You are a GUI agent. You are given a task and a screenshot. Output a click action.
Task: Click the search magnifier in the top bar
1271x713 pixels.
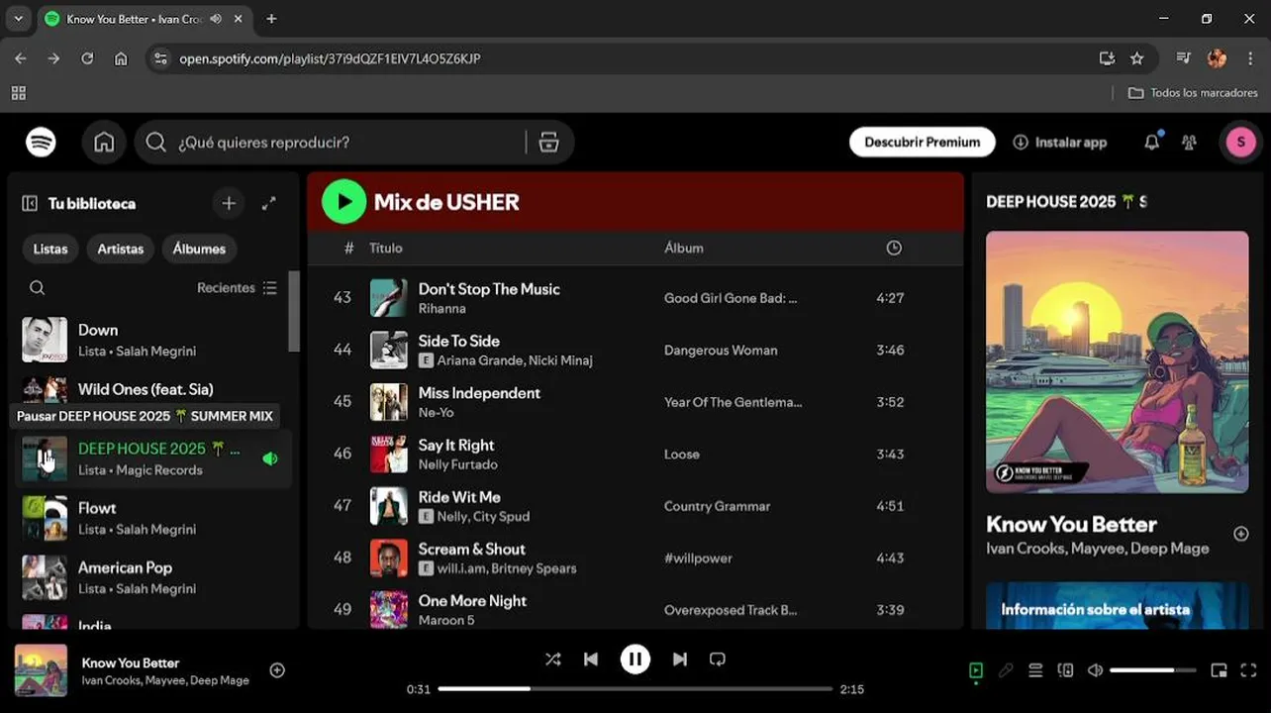tap(155, 142)
